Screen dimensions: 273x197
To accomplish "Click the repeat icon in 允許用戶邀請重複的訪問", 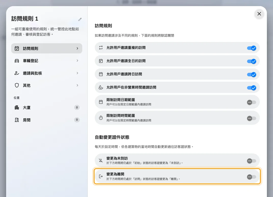I will coord(101,48).
